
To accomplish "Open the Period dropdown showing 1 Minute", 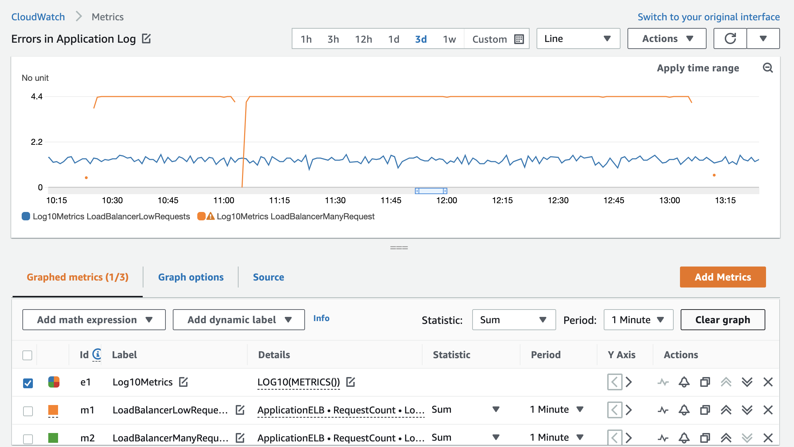I will 638,319.
